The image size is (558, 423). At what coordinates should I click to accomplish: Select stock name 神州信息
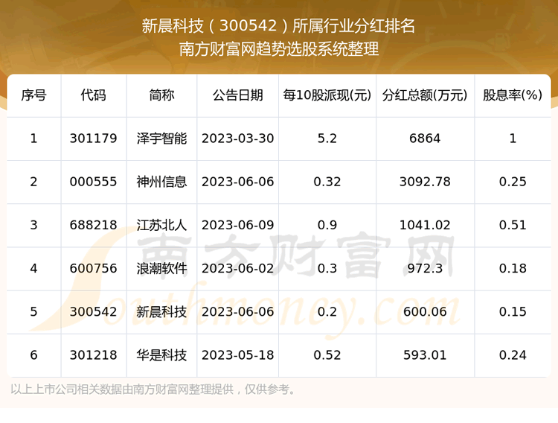161,182
